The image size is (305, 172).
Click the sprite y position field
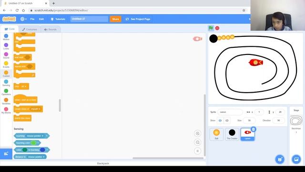pyautogui.click(x=280, y=112)
